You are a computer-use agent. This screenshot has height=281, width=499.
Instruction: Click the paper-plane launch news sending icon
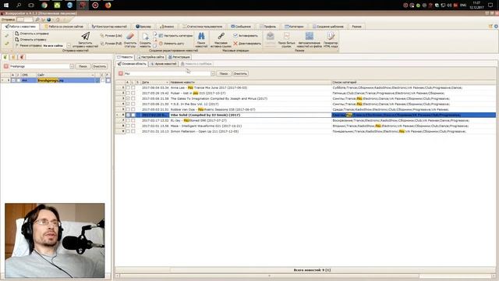pos(85,36)
